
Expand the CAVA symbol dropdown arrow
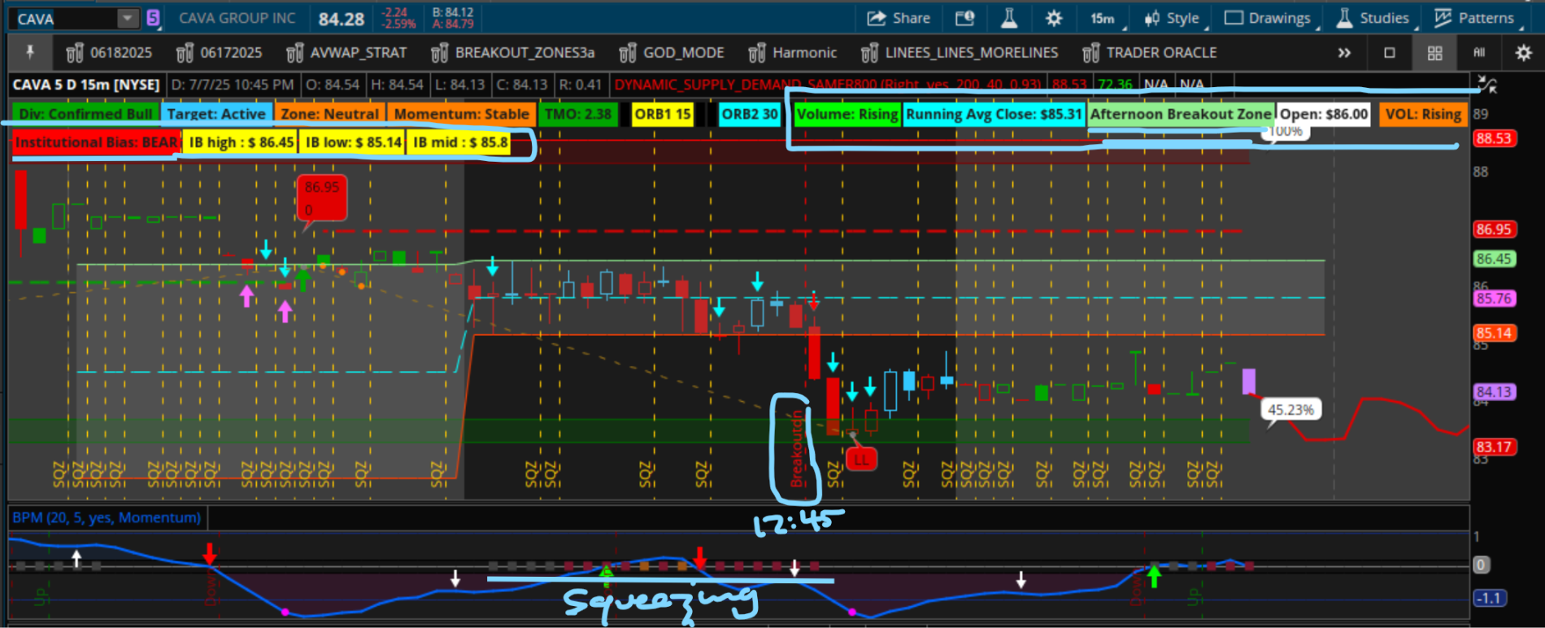[x=128, y=18]
